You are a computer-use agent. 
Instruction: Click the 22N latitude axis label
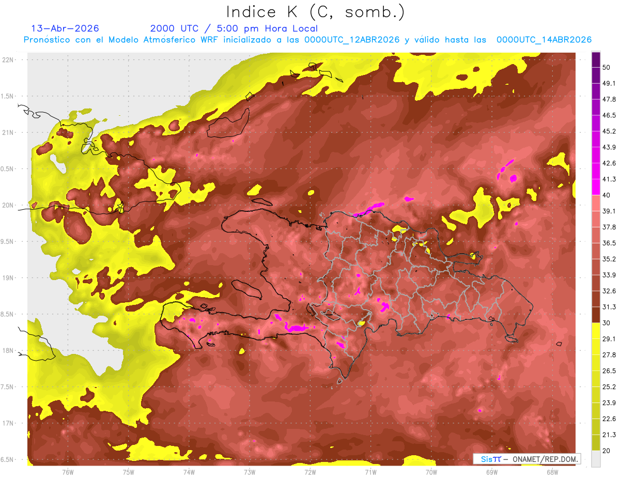pos(7,59)
